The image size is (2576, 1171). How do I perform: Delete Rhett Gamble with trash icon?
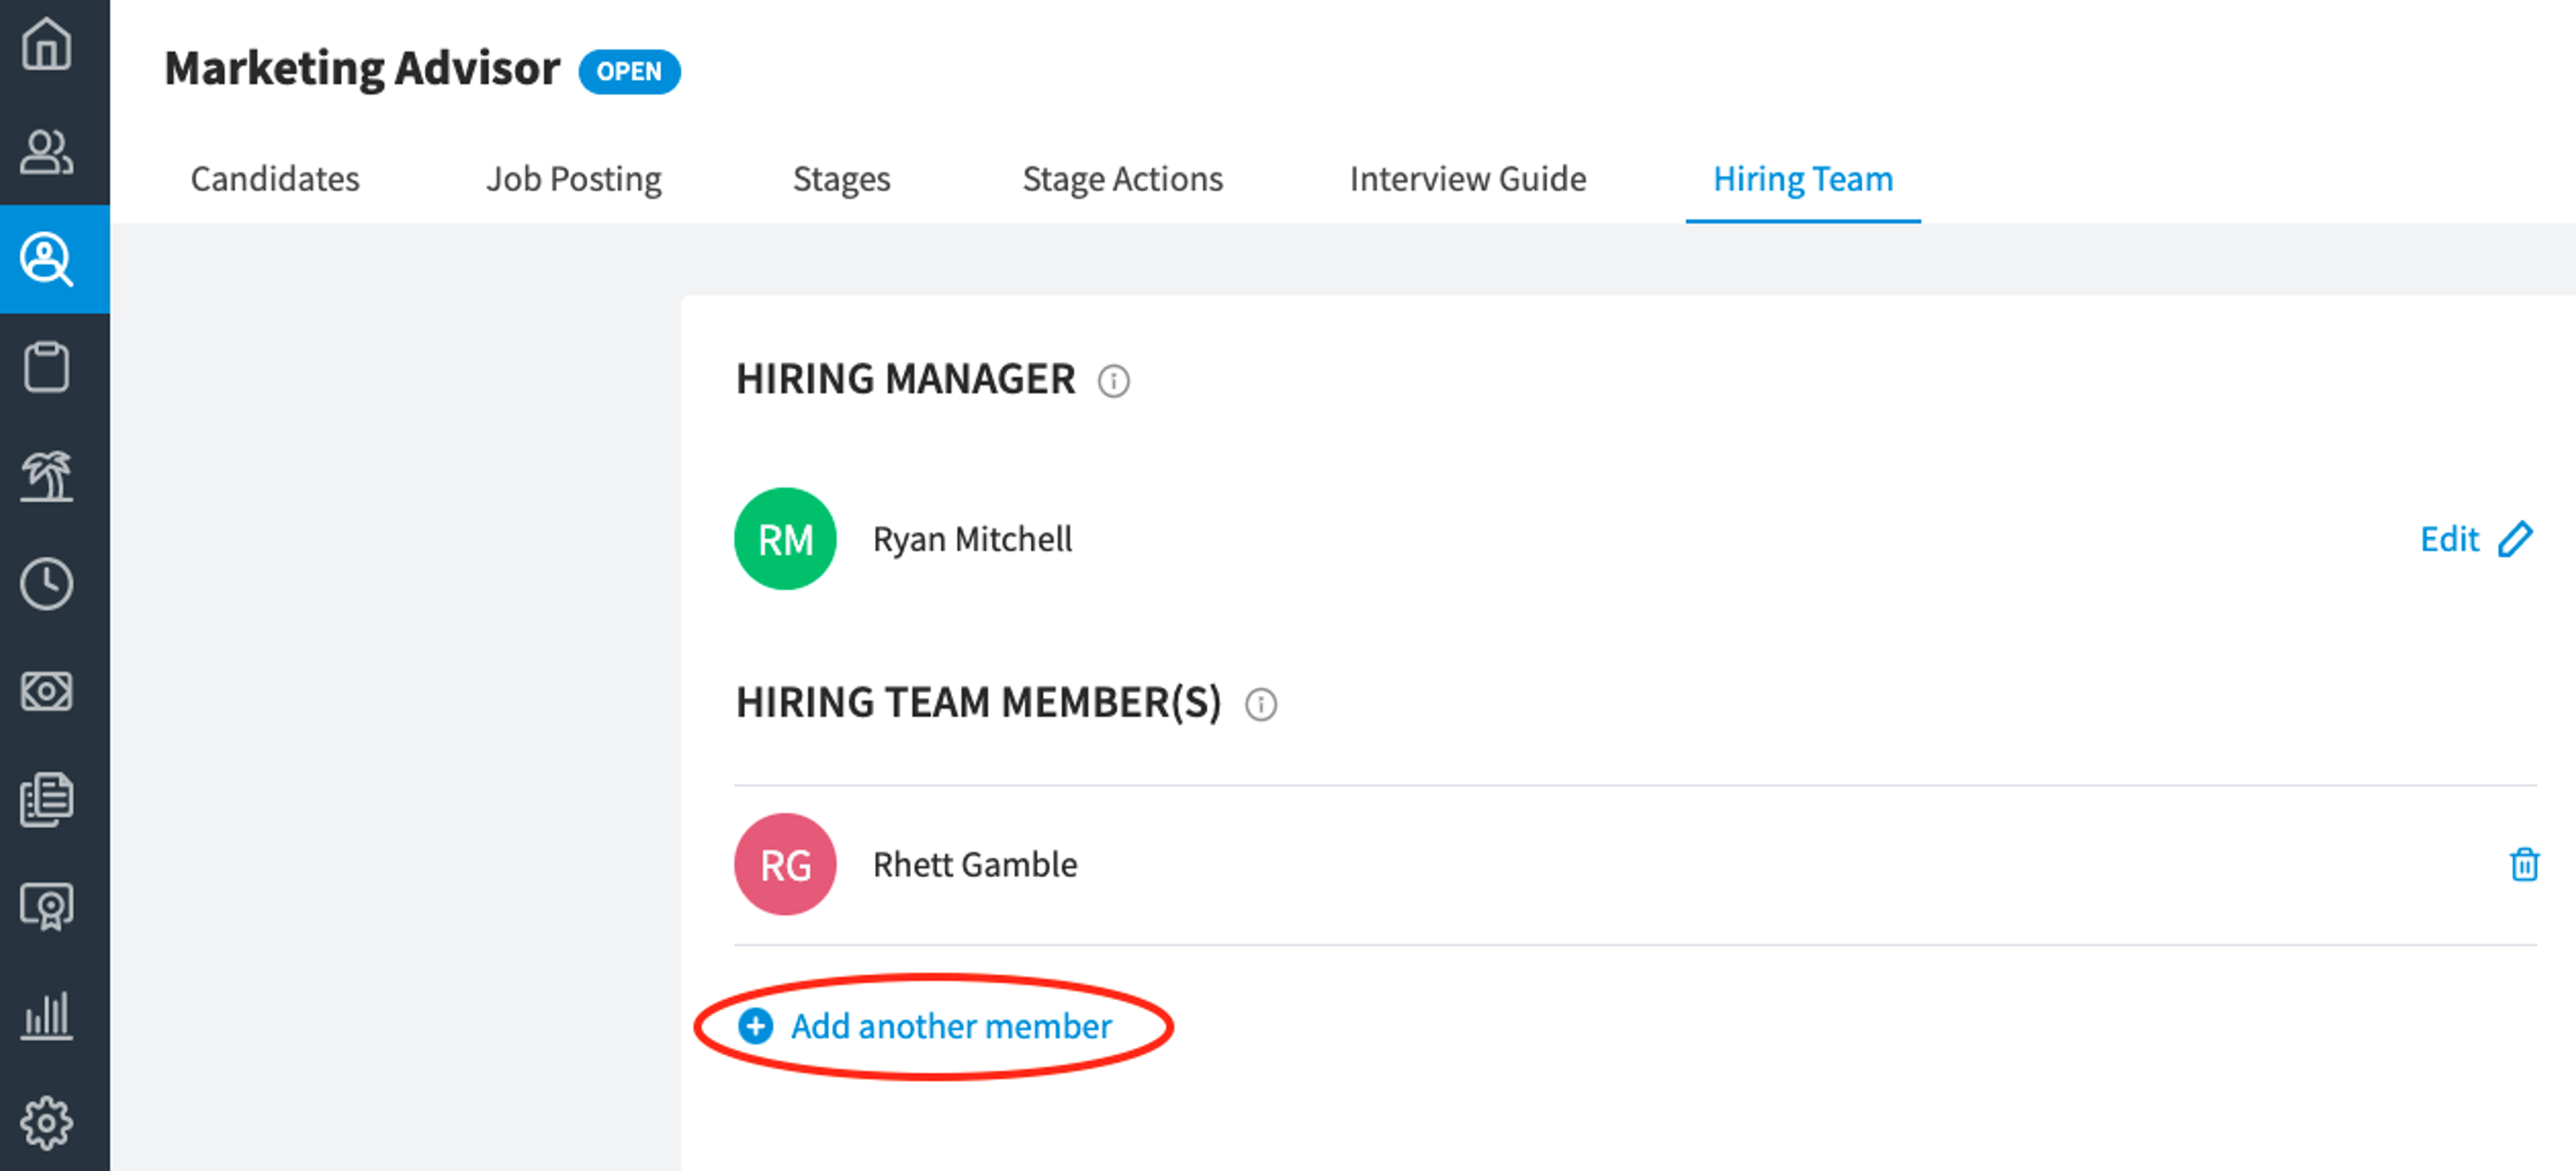coord(2524,864)
